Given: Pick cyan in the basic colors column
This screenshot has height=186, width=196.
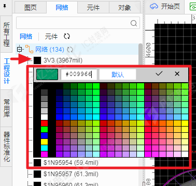Looking at the screenshot, I should (44, 148).
